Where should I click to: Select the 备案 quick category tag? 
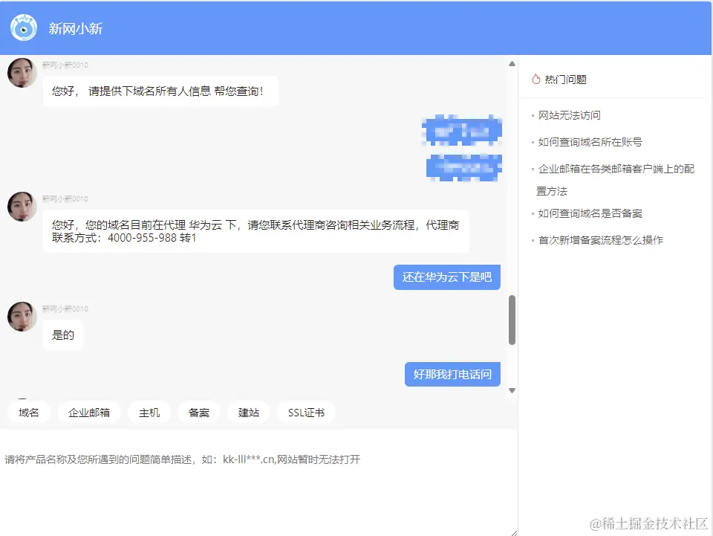tap(198, 412)
